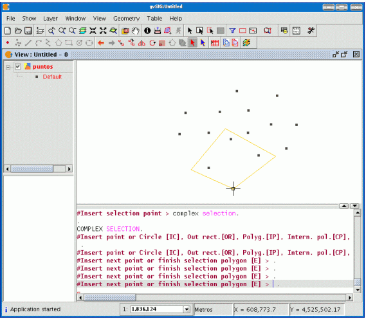Choose the Insert point tool red dot
This screenshot has height=319, width=366.
click(x=8, y=42)
